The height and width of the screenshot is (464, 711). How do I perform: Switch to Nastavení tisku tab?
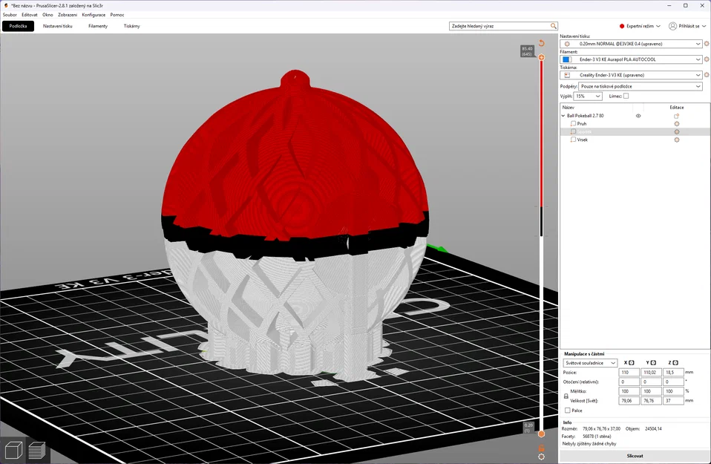pyautogui.click(x=58, y=26)
